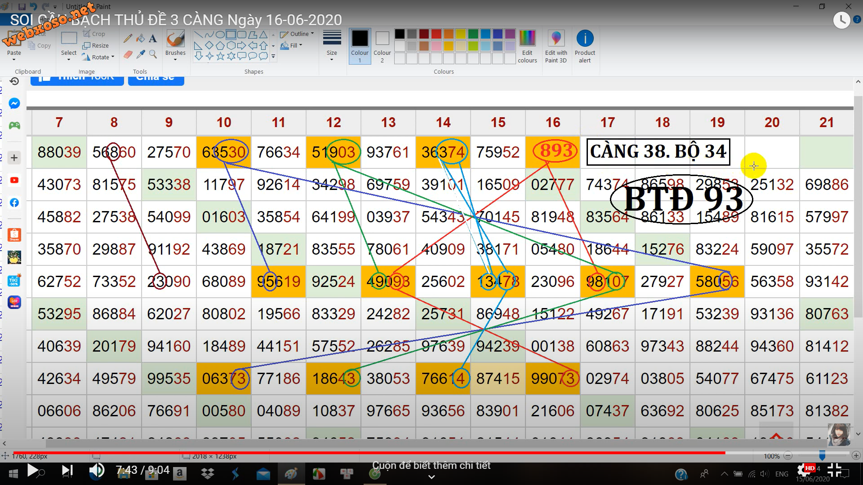
Task: Click the Brushes tool icon
Action: (175, 39)
